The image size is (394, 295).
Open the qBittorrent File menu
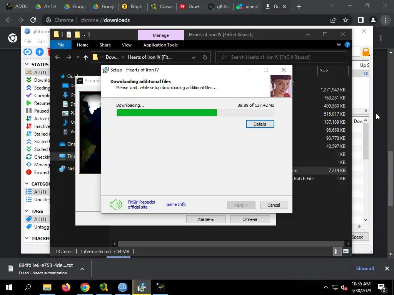(x=28, y=41)
